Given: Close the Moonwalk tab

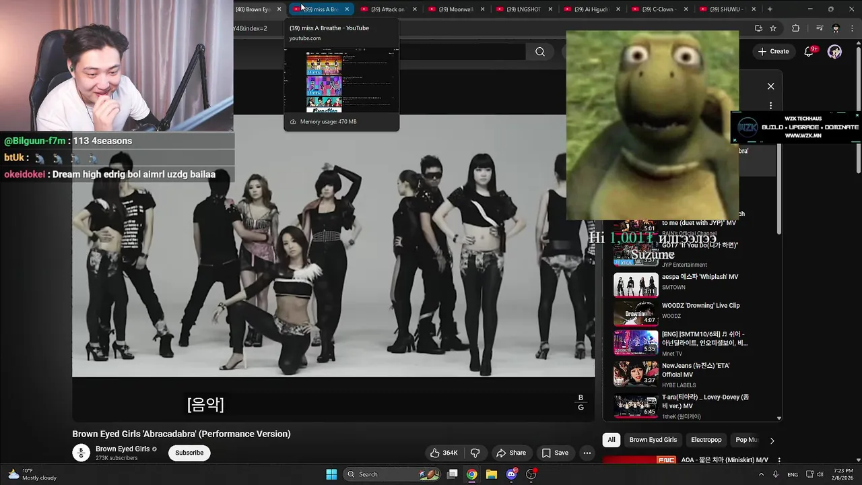Looking at the screenshot, I should (482, 9).
